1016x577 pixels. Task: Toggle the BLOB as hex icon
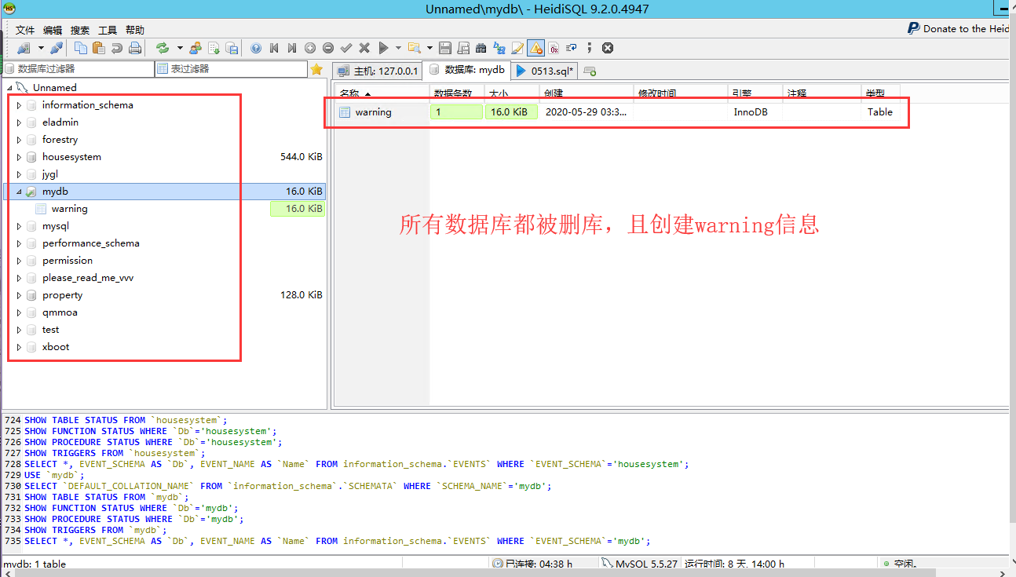click(x=554, y=48)
